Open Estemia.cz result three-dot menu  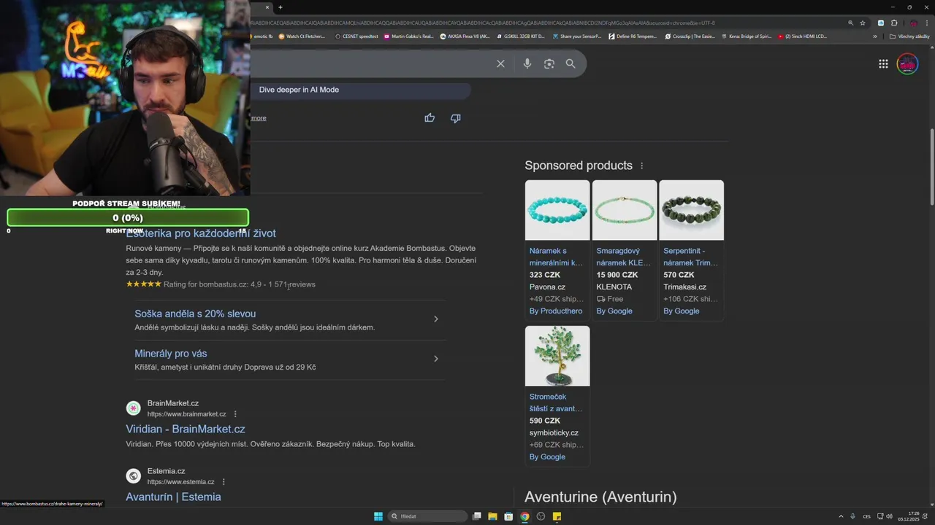coord(224,482)
